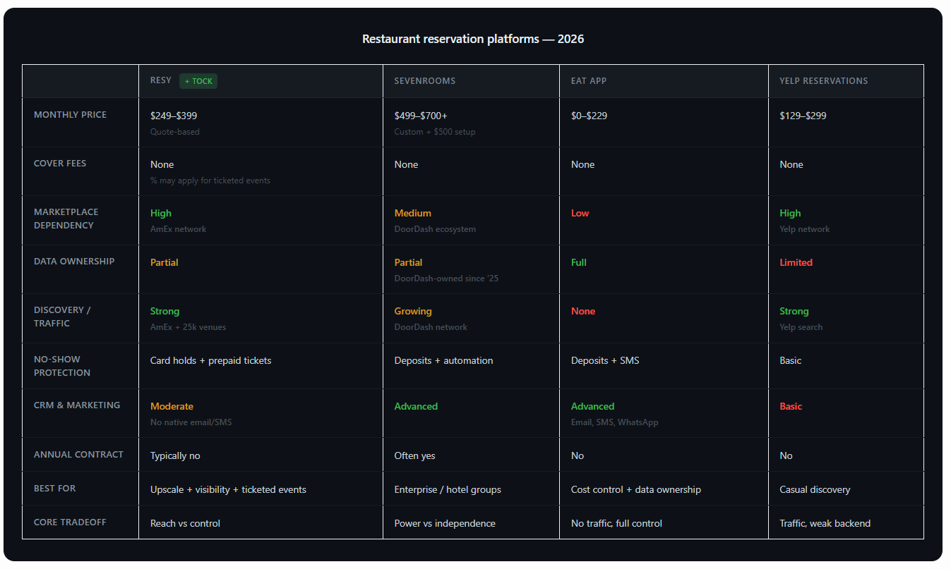Click 'Medium' marketplace dependency for SevenRooms

413,213
